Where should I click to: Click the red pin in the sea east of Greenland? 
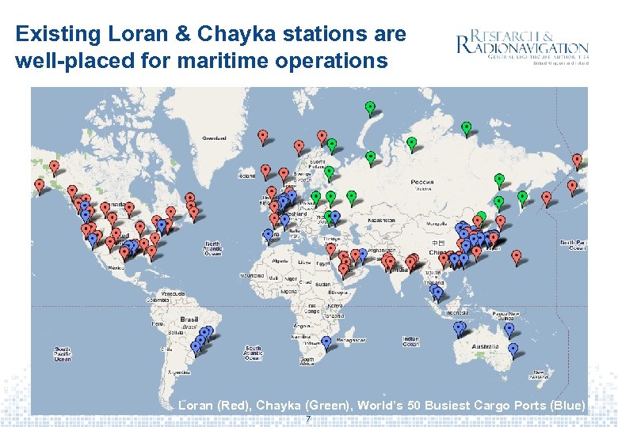coord(263,138)
